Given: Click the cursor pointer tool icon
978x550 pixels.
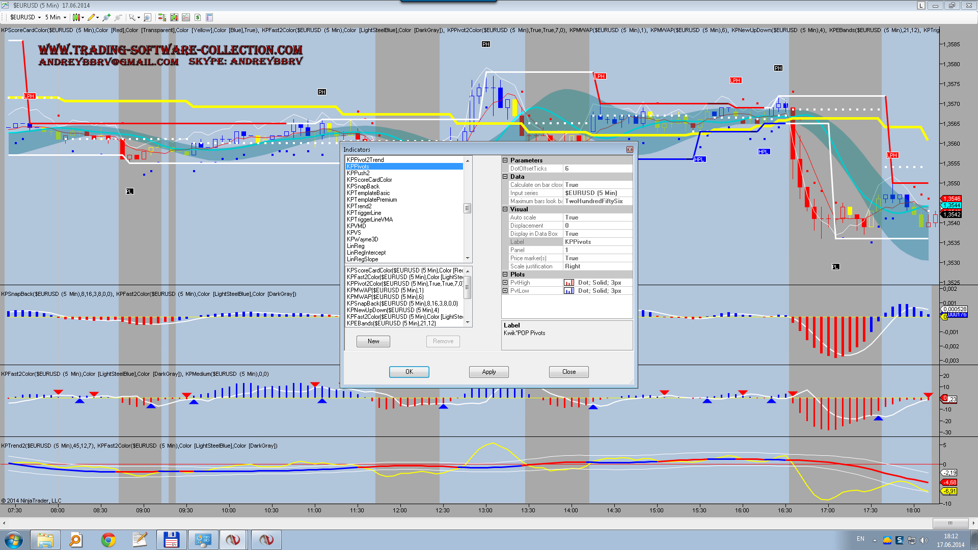Looking at the screenshot, I should pyautogui.click(x=132, y=17).
